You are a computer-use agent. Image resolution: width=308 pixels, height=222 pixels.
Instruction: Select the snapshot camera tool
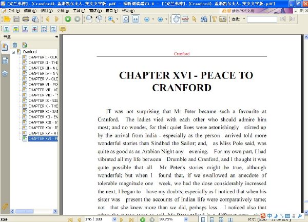(223, 19)
